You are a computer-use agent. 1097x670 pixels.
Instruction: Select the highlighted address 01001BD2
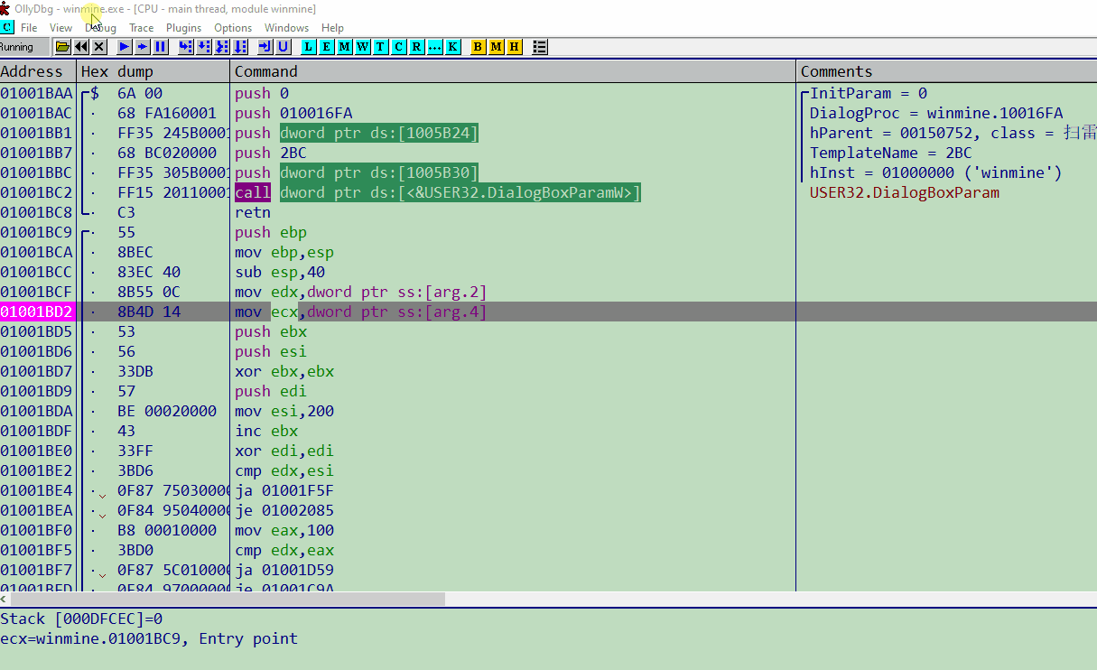pyautogui.click(x=37, y=312)
